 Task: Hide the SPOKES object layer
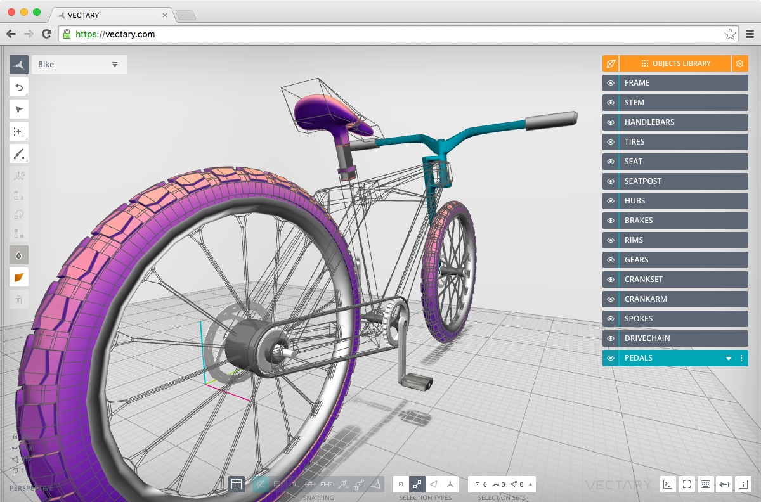click(611, 319)
